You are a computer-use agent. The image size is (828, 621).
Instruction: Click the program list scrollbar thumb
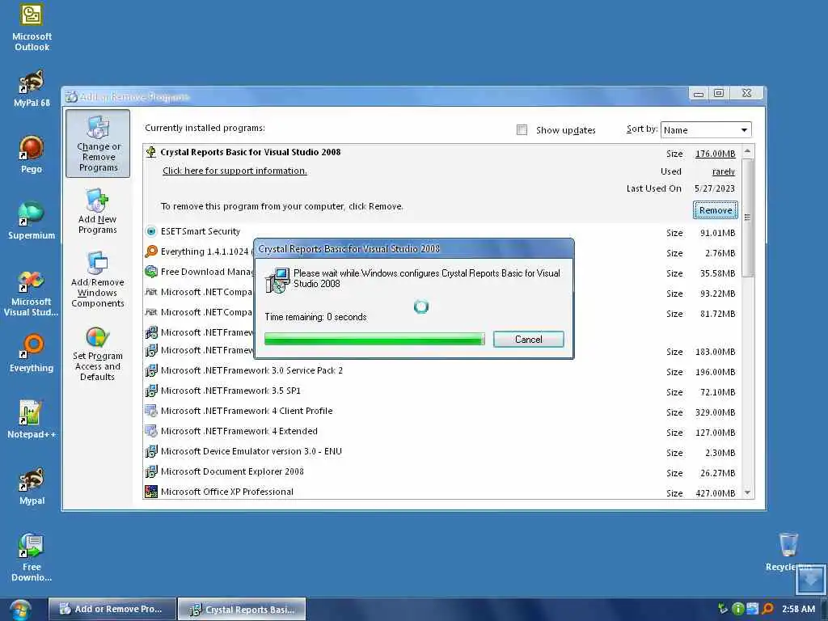747,217
